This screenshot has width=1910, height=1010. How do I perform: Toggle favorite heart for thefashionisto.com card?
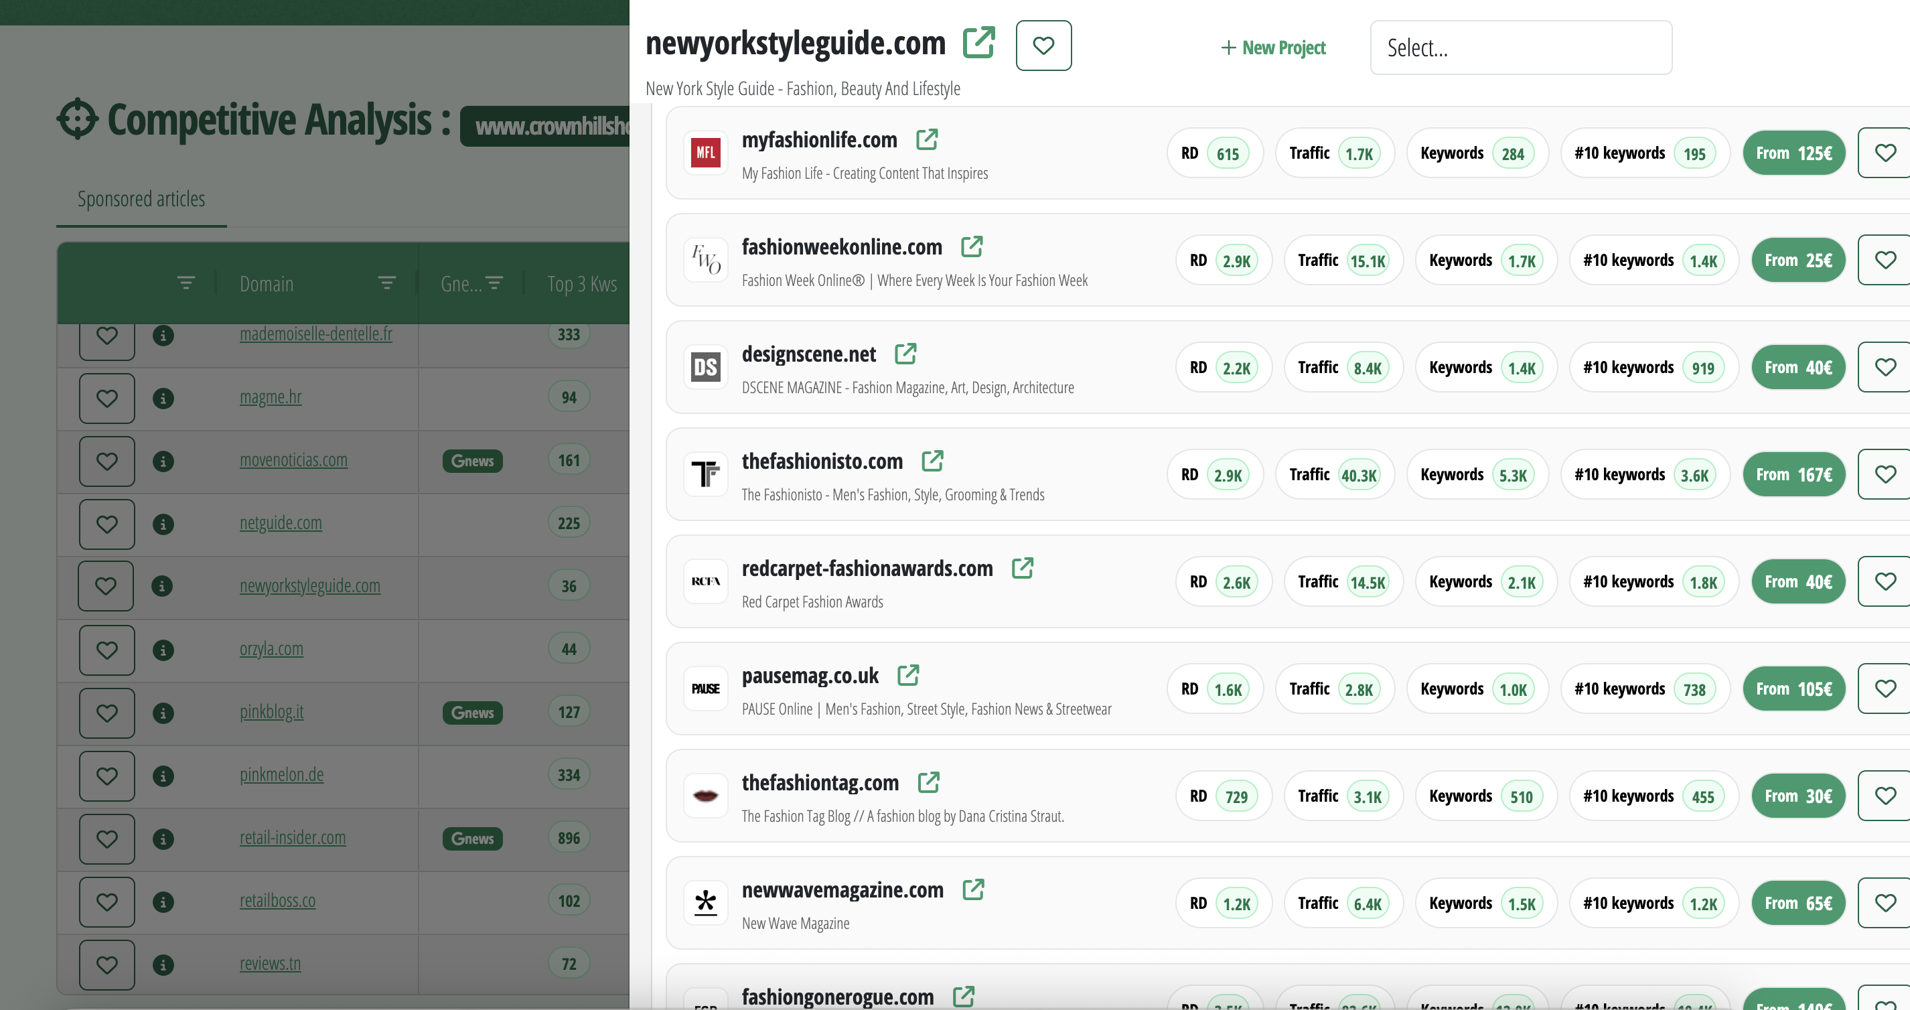pos(1885,474)
